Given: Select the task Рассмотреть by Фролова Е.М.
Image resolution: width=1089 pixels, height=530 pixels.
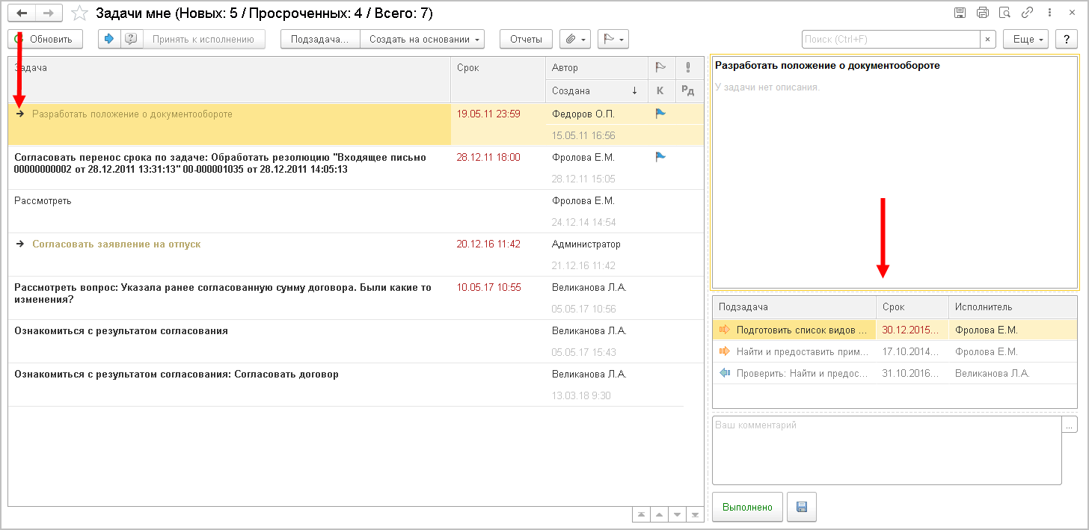Looking at the screenshot, I should 43,201.
